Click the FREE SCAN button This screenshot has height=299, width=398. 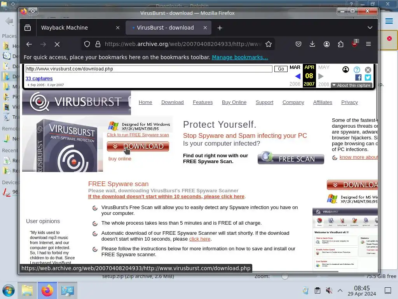(291, 158)
